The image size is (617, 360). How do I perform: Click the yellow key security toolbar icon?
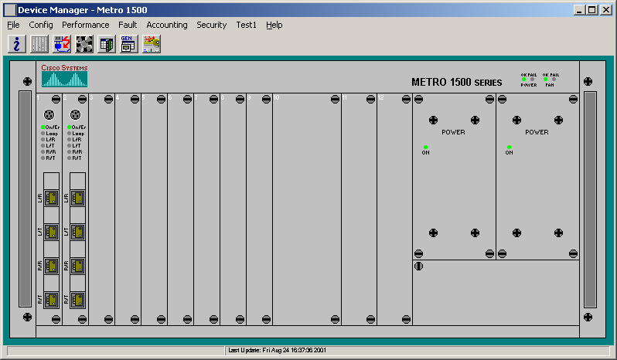[x=152, y=44]
